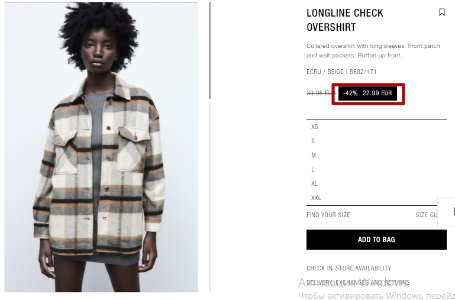
Task: Save item with the bookmark icon
Action: [441, 12]
